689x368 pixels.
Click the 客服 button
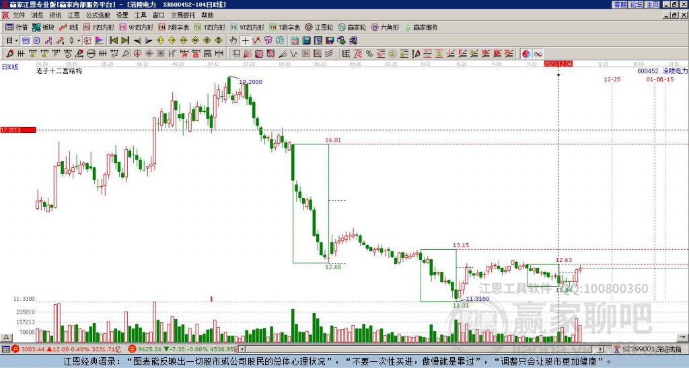620,5
